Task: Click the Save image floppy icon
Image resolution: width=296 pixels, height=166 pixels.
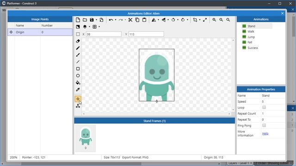Action: tap(92, 20)
